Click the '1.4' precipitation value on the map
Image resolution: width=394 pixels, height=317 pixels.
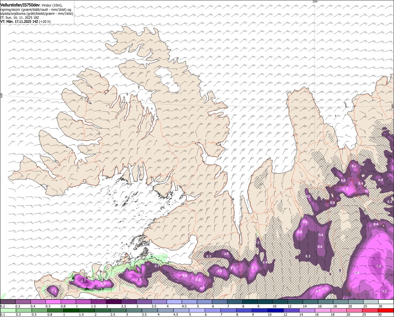click(x=379, y=266)
